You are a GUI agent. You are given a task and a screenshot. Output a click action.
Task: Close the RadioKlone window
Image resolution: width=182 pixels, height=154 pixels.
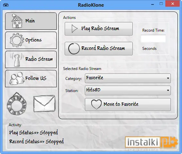[173, 4]
